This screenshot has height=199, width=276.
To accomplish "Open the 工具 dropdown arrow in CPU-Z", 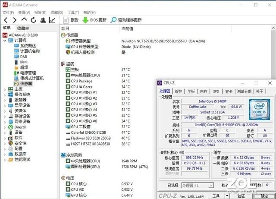I will click(x=227, y=196).
